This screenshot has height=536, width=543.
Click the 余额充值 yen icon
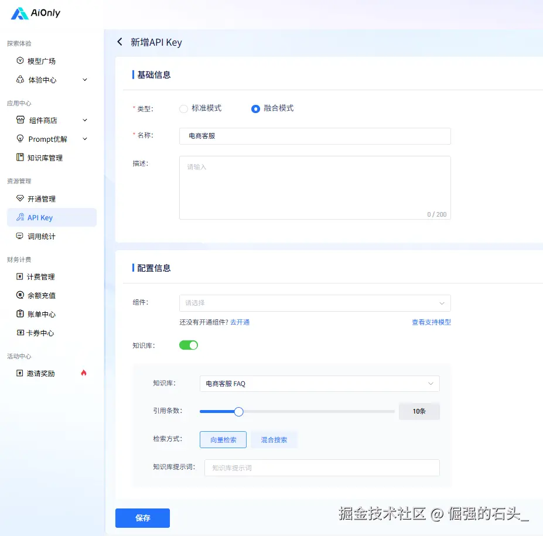(x=20, y=295)
